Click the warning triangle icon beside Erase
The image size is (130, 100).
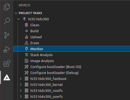pyautogui.click(x=27, y=43)
